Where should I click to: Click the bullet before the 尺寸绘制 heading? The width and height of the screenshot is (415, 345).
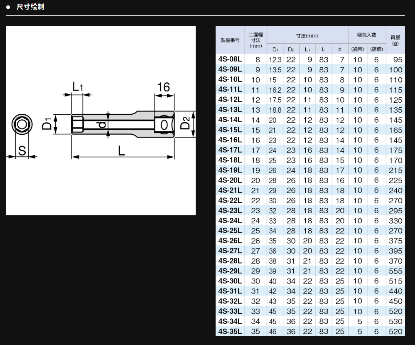click(x=8, y=7)
